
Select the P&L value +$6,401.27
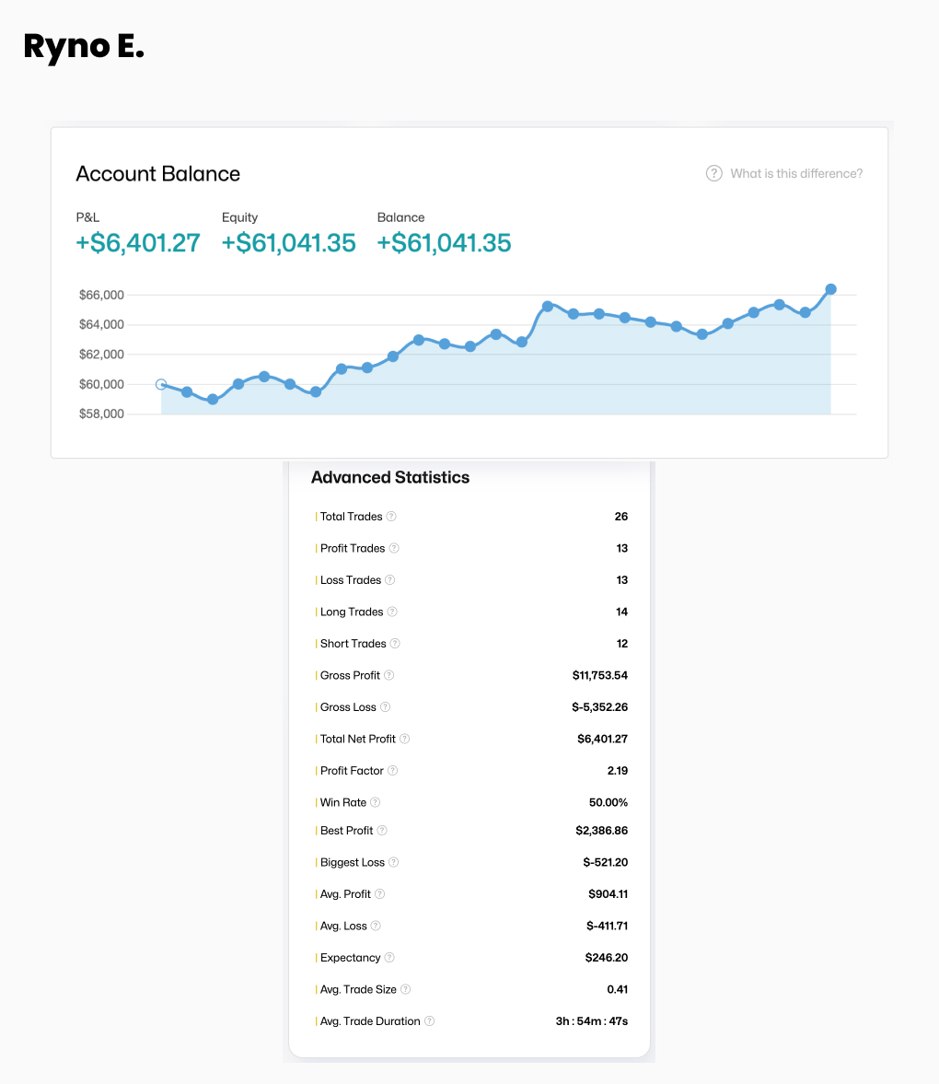click(x=138, y=243)
